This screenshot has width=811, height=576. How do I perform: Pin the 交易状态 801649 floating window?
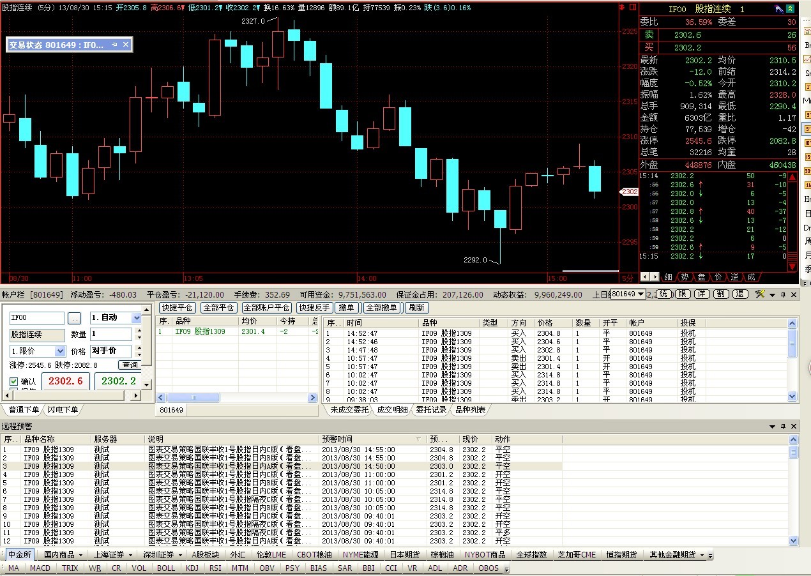pyautogui.click(x=115, y=44)
